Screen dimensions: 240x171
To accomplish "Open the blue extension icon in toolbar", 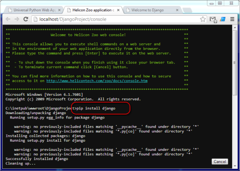I will click(x=223, y=19).
